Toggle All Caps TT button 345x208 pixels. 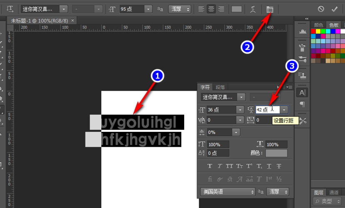point(229,166)
